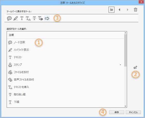Move selected tool right with right arrow
This screenshot has height=118, width=145.
click(128, 10)
